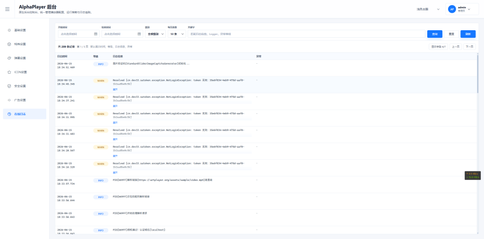Click the 重置 reset button
The height and width of the screenshot is (239, 484).
click(451, 34)
